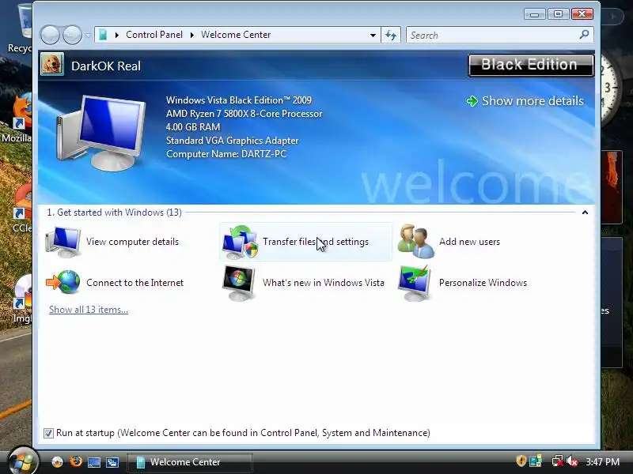
Task: Click the Black Edition button
Action: click(x=530, y=65)
